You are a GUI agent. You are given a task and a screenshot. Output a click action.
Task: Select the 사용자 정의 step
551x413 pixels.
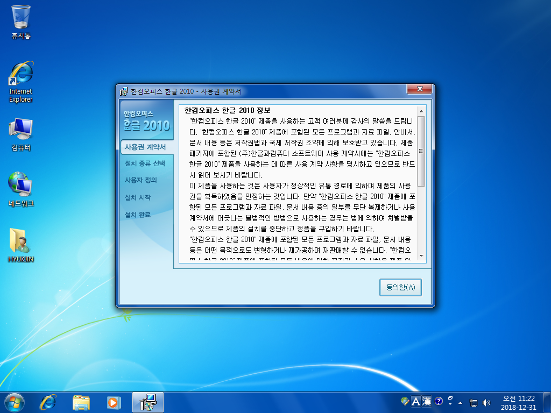pos(140,180)
